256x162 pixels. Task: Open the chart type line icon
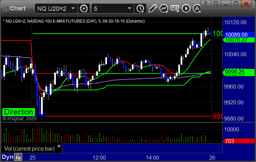164,8
